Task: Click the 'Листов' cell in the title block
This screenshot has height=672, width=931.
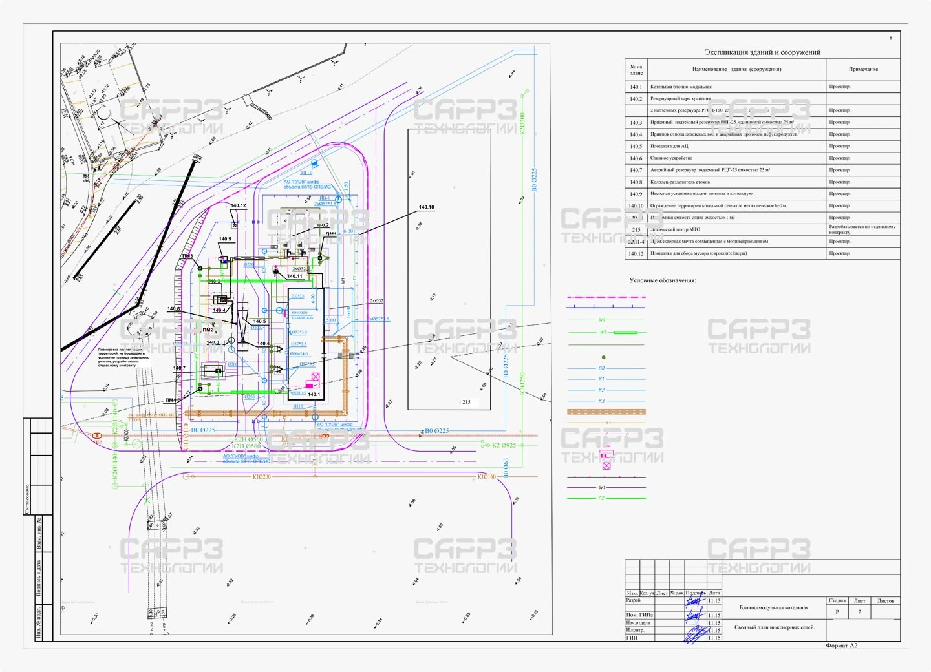Action: pyautogui.click(x=886, y=601)
